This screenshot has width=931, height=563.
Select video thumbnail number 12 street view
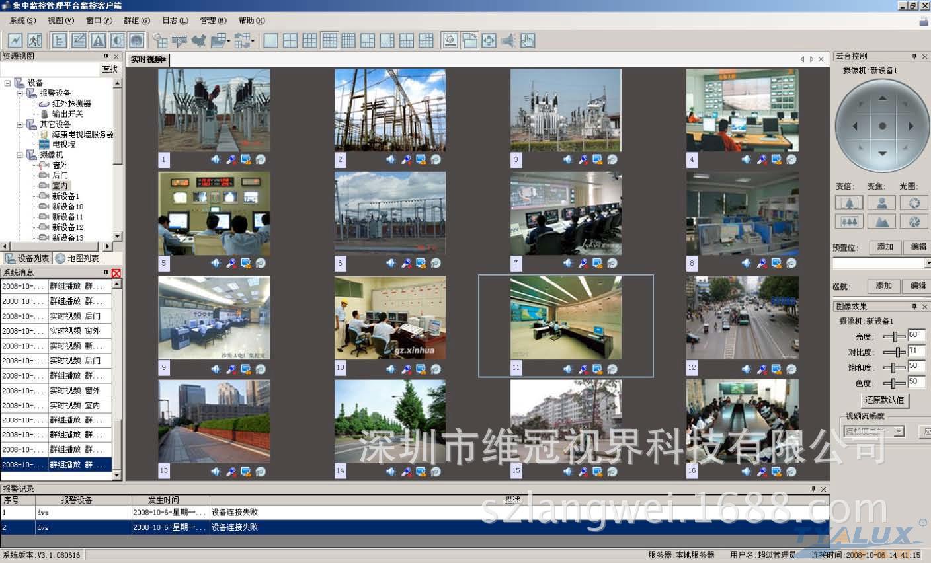742,318
